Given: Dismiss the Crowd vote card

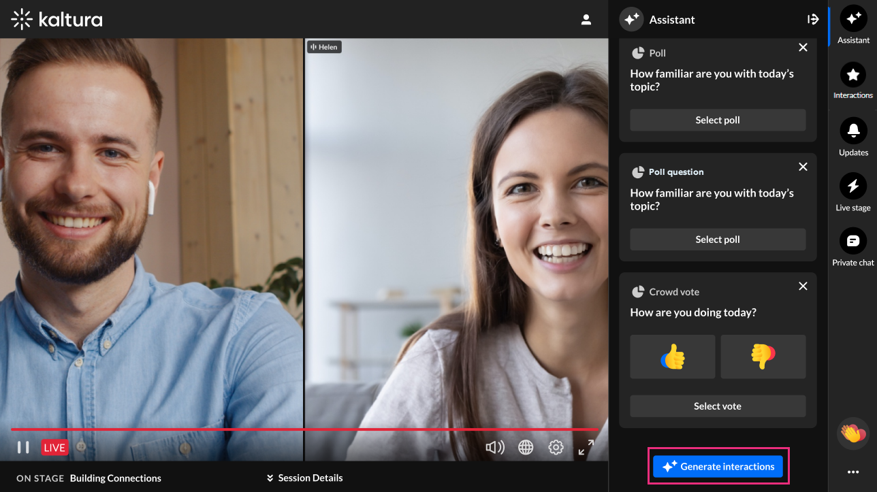Looking at the screenshot, I should tap(803, 286).
